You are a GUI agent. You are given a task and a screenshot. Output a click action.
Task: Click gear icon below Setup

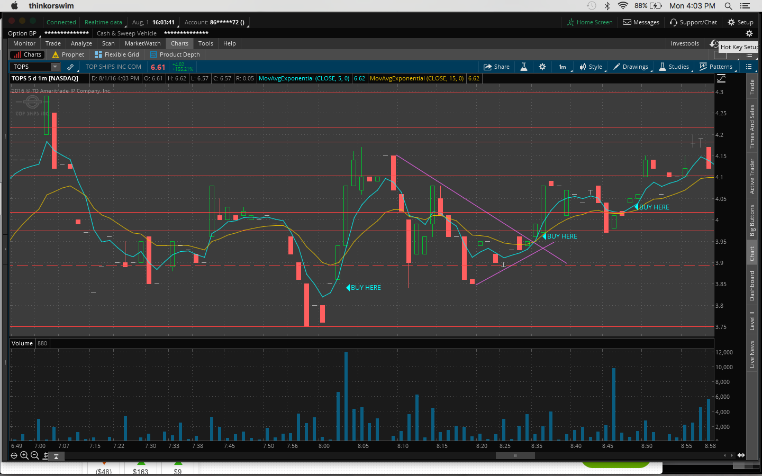coord(749,33)
